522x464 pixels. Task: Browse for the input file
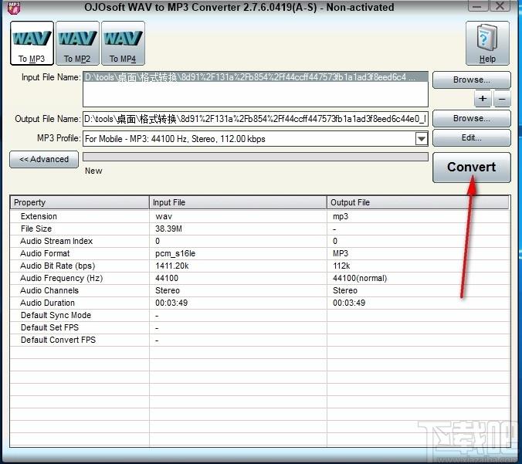(x=471, y=80)
